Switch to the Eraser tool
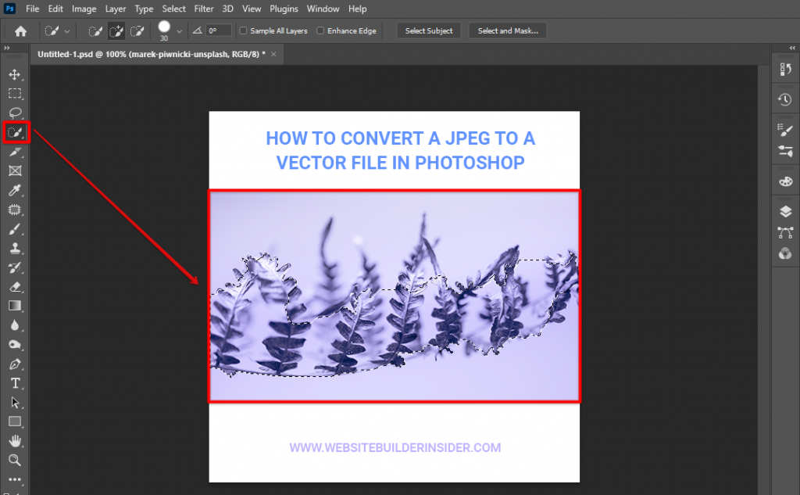Image resolution: width=800 pixels, height=495 pixels. [15, 286]
